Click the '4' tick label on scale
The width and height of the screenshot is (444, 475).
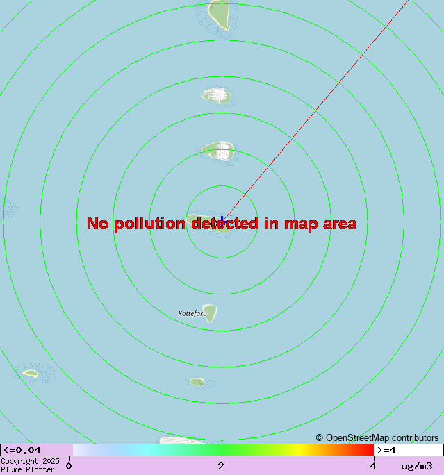tap(372, 466)
